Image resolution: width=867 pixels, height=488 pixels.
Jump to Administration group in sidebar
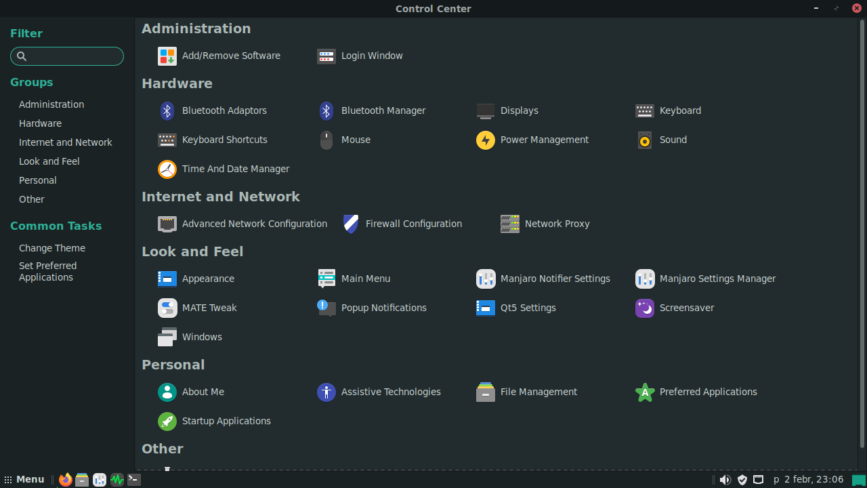click(51, 104)
